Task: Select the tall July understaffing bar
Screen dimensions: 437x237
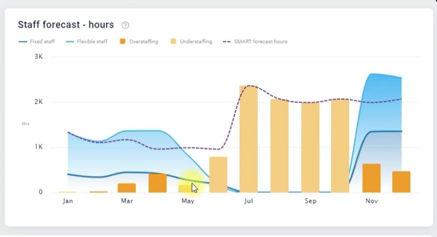Action: (248, 139)
